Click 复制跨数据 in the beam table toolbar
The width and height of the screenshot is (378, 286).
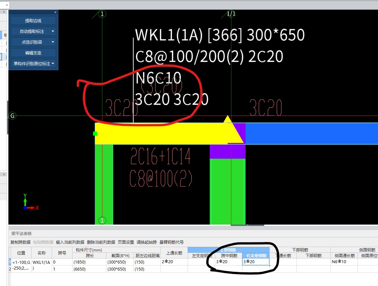20,242
